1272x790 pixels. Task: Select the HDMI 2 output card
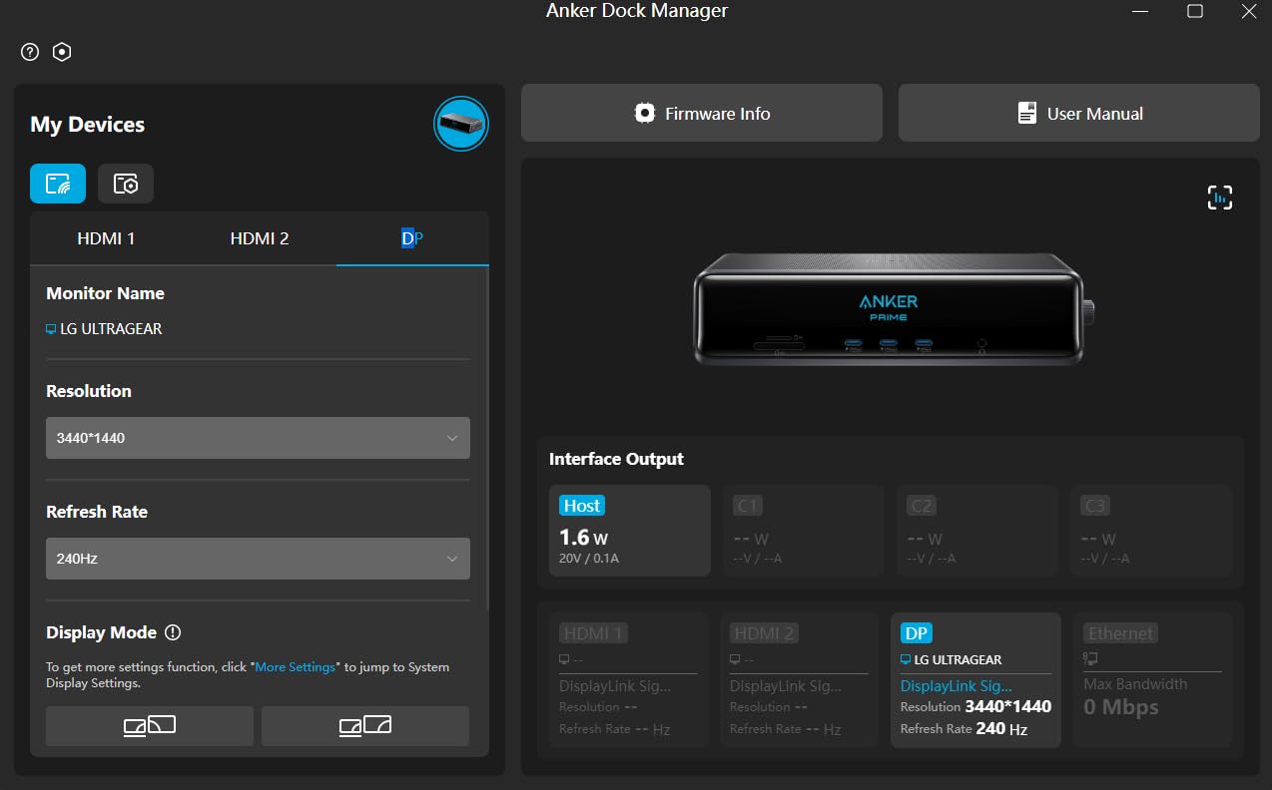coord(799,680)
